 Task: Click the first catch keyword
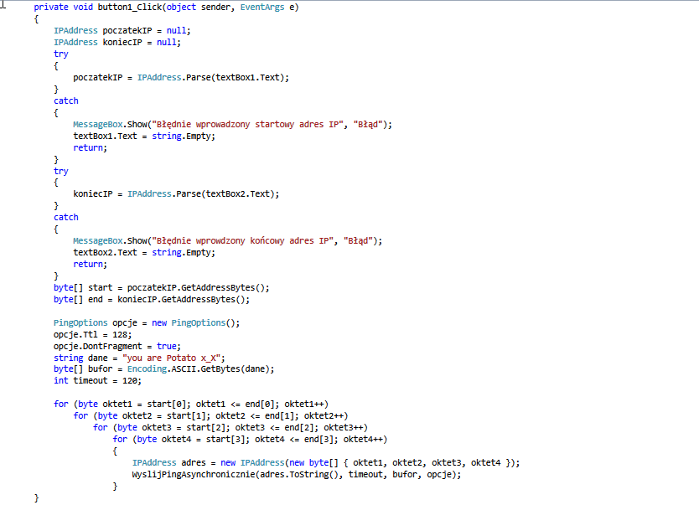tap(66, 101)
